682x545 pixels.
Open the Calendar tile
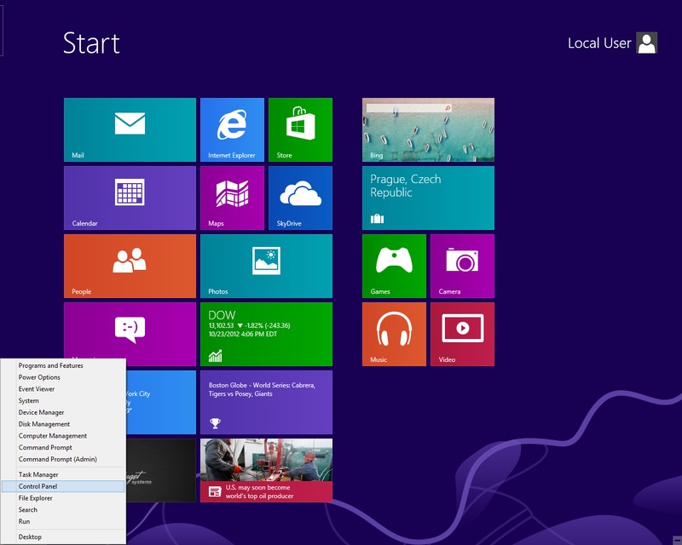[x=130, y=198]
